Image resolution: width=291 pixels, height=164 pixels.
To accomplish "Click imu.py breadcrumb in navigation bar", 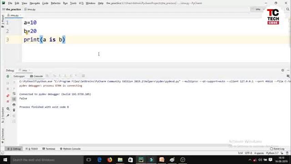I will (30, 9).
